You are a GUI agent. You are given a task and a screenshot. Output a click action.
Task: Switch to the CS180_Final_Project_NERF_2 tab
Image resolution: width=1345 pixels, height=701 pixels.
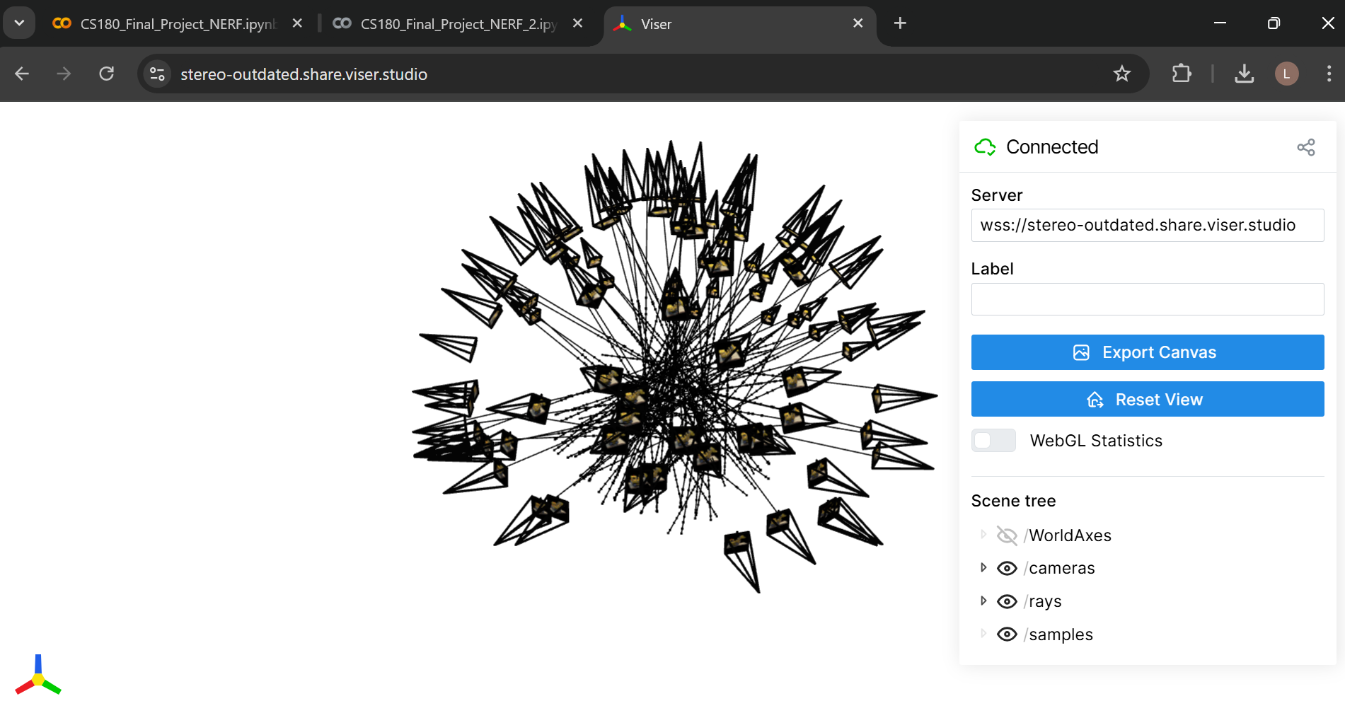tap(457, 24)
